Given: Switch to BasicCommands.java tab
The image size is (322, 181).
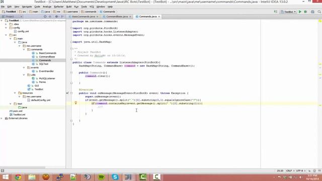Looking at the screenshot, I should (x=84, y=17).
